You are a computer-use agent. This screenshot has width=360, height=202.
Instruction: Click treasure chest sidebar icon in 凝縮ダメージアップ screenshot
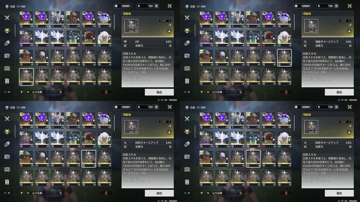coord(187,68)
